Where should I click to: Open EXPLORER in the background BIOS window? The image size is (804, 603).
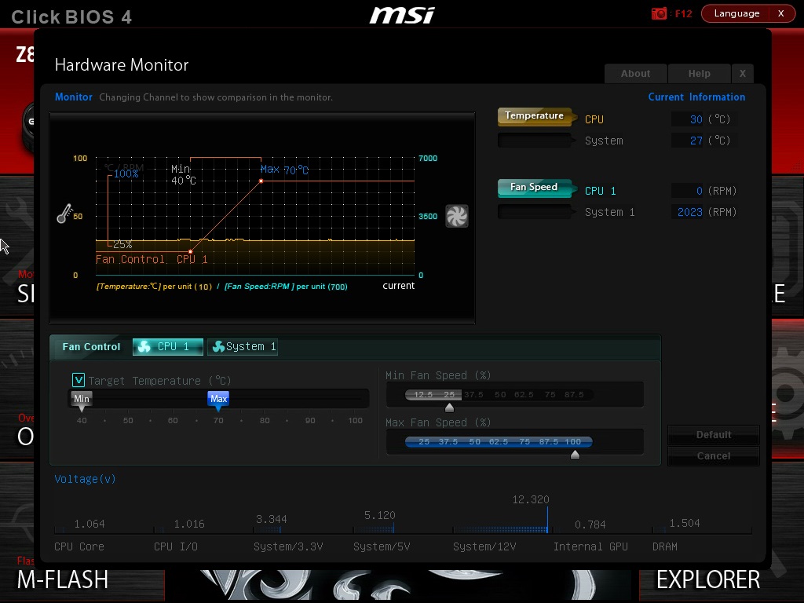tap(708, 580)
